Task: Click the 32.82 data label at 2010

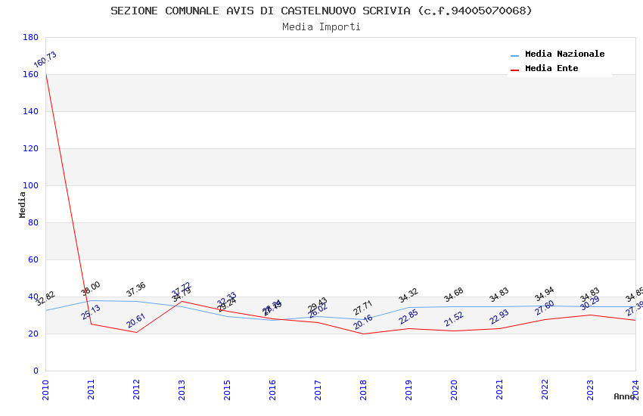Action: [45, 298]
